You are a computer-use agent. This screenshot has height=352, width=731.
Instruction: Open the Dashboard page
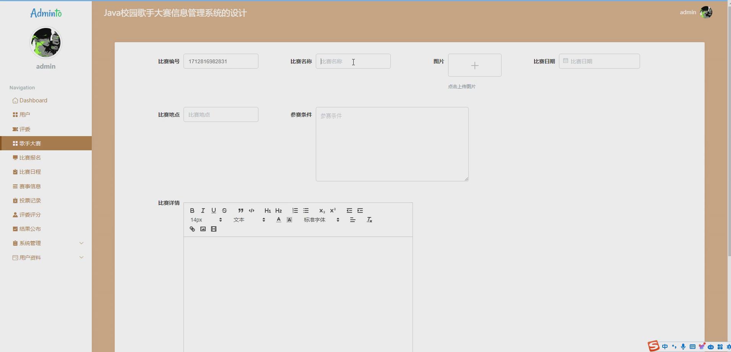(46, 100)
